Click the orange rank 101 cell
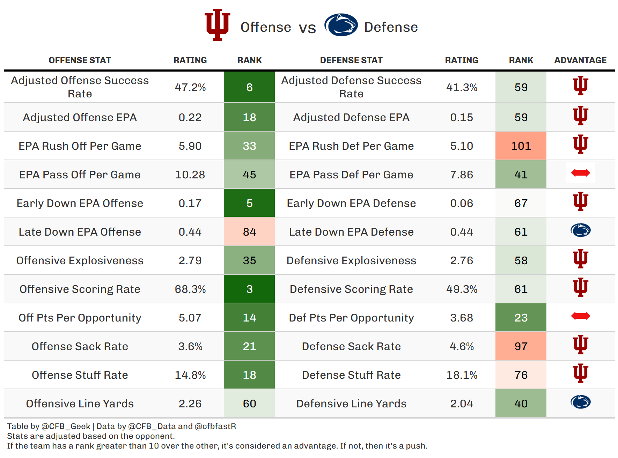618x458 pixels. (x=521, y=146)
